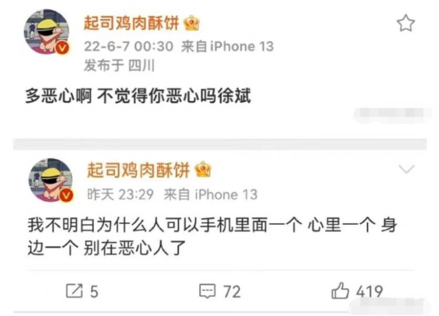The height and width of the screenshot is (316, 439).
Task: Click the orange V verified badge, second avatar
Action: coord(66,195)
